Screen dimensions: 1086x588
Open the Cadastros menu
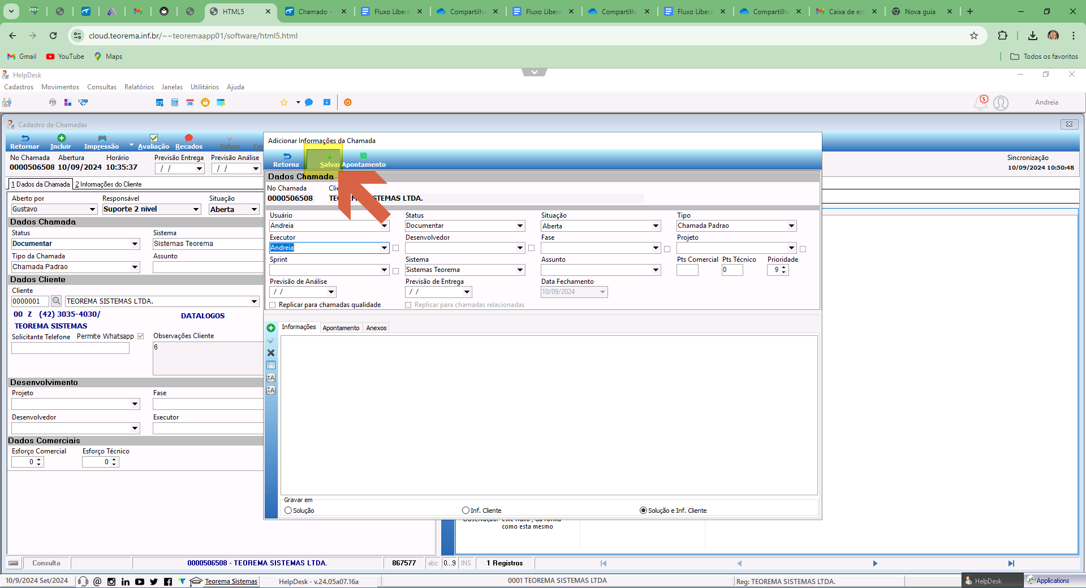tap(19, 87)
